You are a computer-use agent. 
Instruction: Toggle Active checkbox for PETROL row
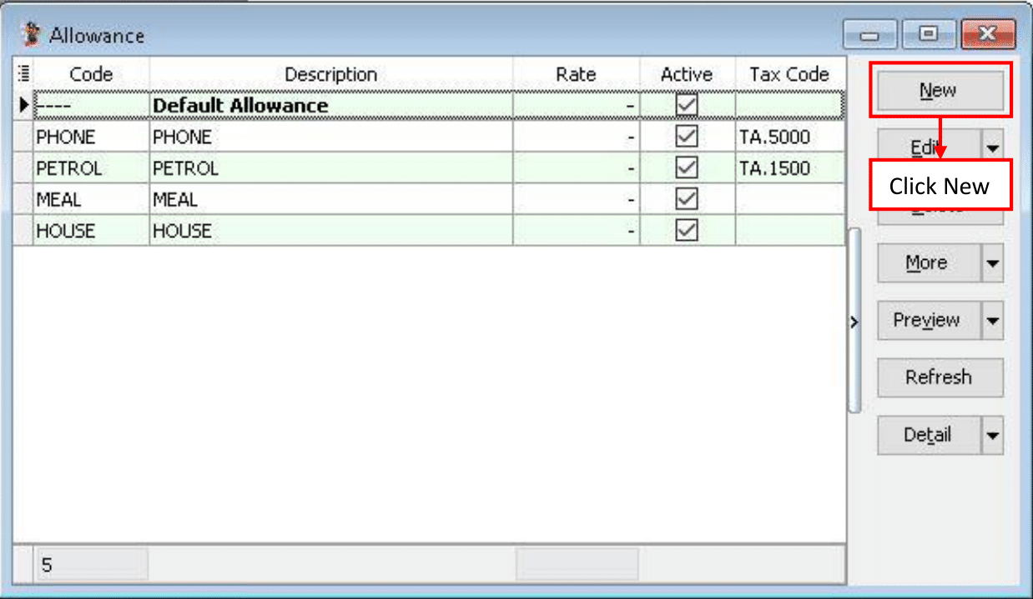[x=687, y=168]
